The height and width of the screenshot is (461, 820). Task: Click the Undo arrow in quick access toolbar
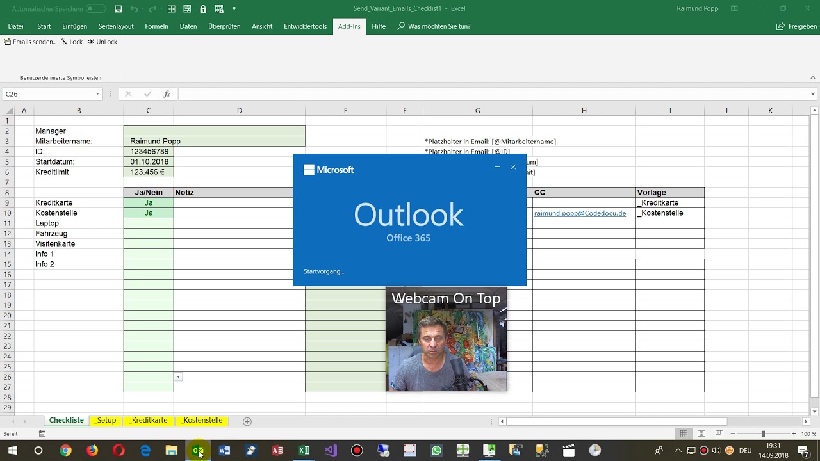click(x=133, y=9)
